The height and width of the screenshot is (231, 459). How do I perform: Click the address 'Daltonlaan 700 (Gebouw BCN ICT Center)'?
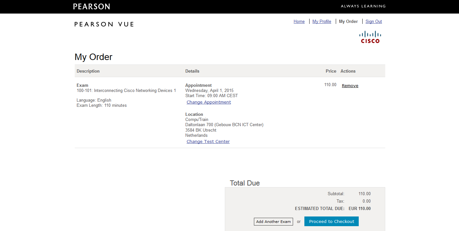click(x=224, y=125)
